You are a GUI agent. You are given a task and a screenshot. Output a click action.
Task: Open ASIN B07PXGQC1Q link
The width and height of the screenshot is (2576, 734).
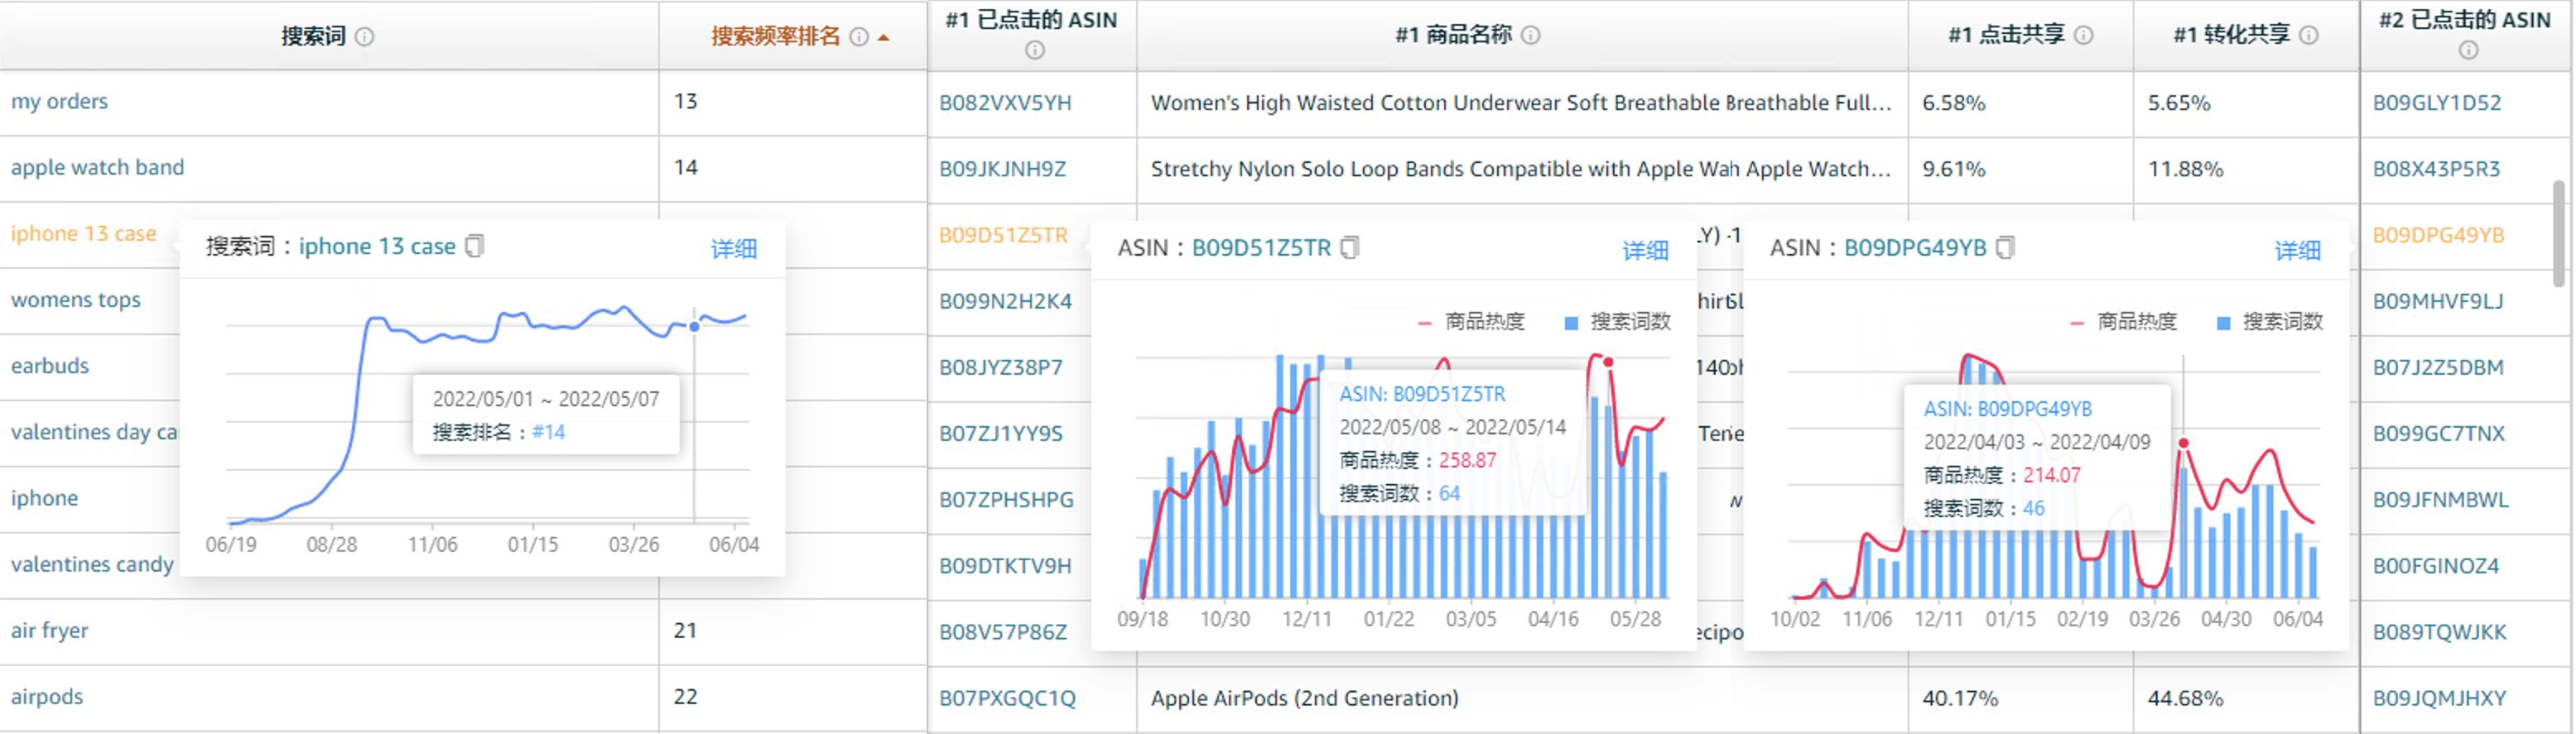[1006, 698]
